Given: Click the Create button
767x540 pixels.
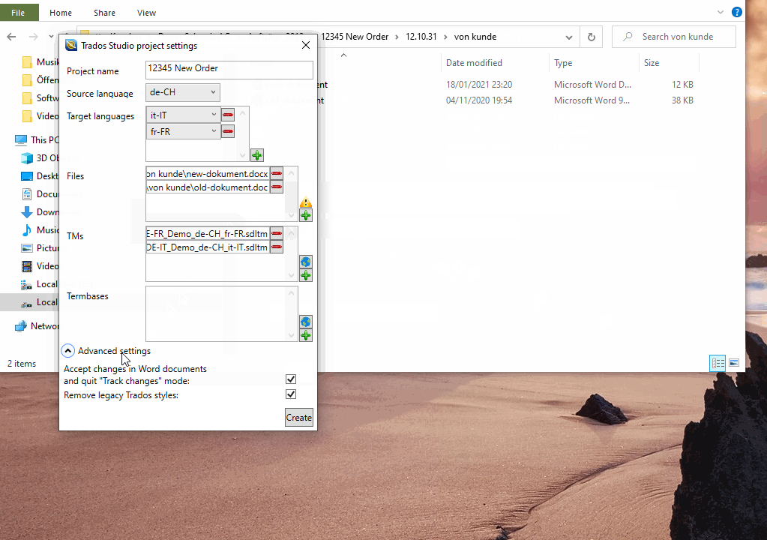Looking at the screenshot, I should coord(299,418).
